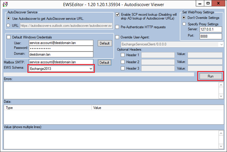
Task: Check the Header 2 checkbox
Action: click(123, 62)
